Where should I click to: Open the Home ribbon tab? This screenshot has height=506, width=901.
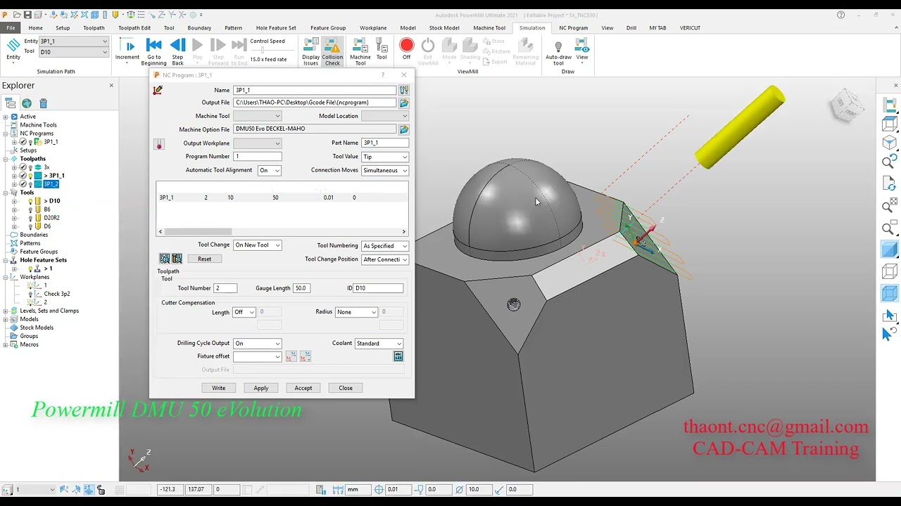point(35,28)
